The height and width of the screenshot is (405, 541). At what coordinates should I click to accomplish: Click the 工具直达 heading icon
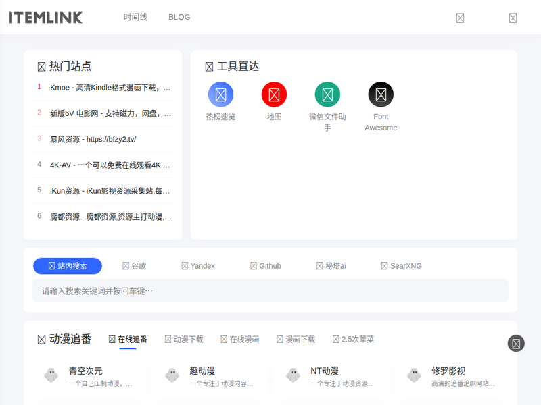pos(209,67)
